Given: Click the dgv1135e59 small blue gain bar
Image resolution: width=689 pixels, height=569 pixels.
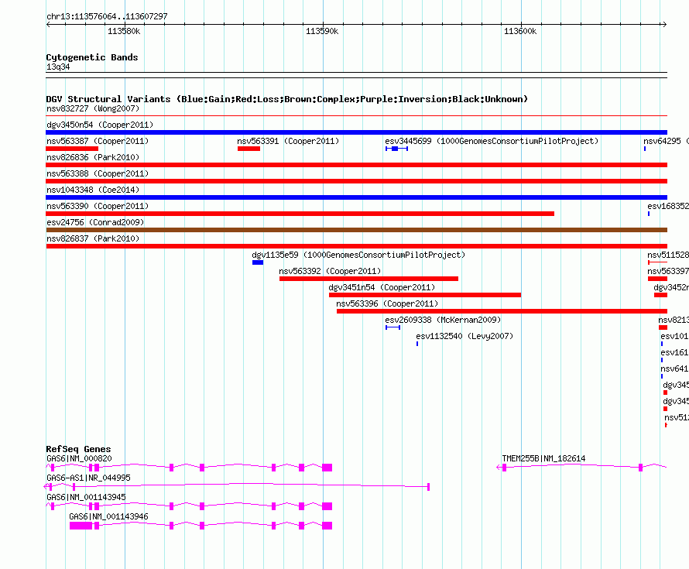Looking at the screenshot, I should tap(258, 262).
